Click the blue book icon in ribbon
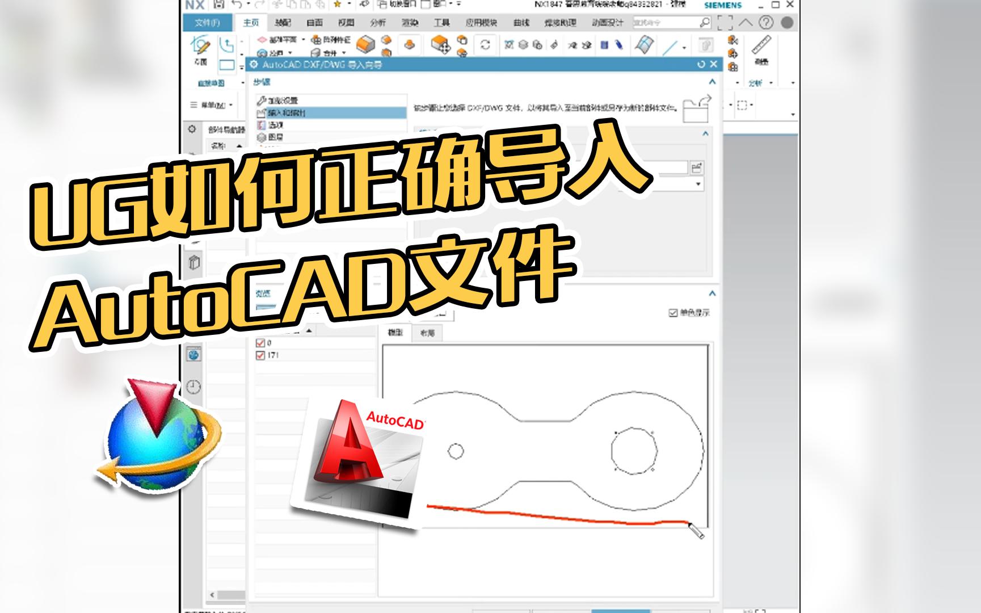This screenshot has height=613, width=981. (x=605, y=45)
